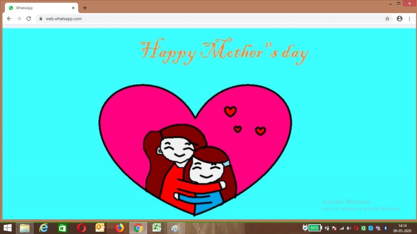The image size is (417, 234).
Task: Restore down the Chrome window
Action: [398, 3]
